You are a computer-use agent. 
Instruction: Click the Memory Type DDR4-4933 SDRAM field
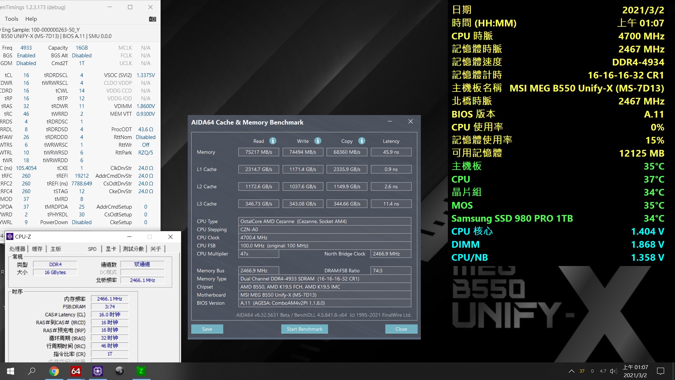tap(325, 279)
